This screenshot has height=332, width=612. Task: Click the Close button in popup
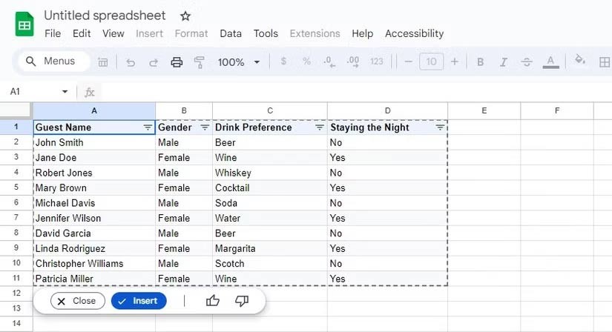tap(77, 301)
